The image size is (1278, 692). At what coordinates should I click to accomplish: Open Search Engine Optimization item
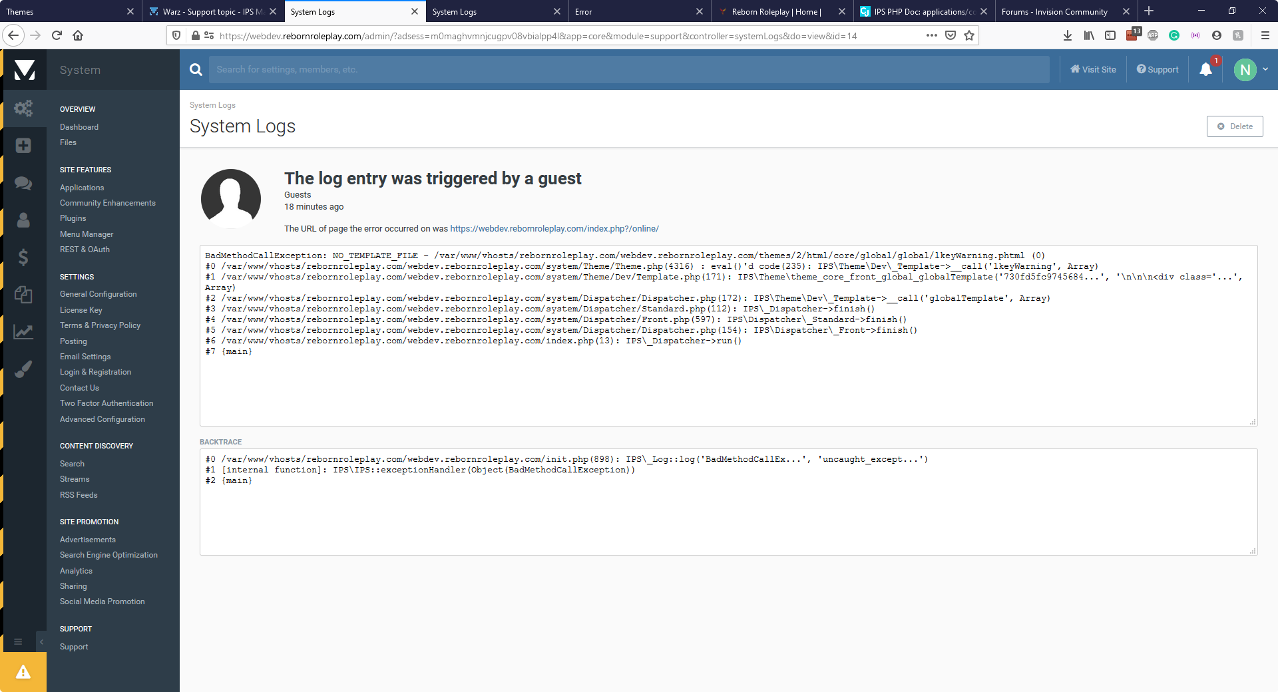pyautogui.click(x=108, y=555)
